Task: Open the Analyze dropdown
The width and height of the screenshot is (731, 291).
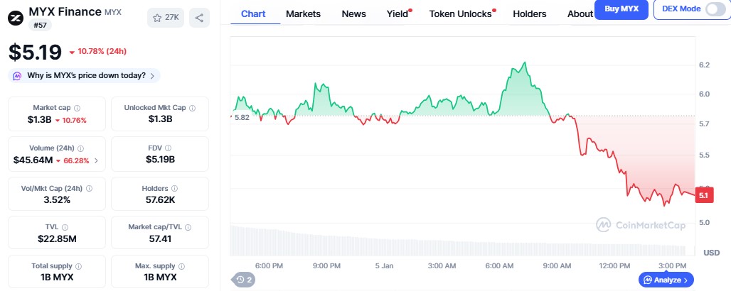Action: point(666,280)
